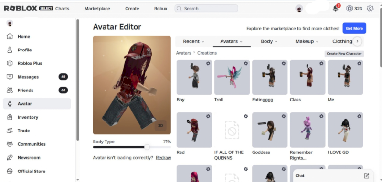382x182 pixels.
Task: Open Profile in sidebar
Action: [37, 50]
